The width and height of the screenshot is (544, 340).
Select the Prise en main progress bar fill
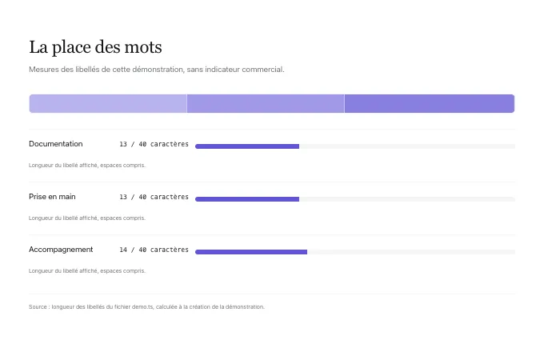coord(247,199)
